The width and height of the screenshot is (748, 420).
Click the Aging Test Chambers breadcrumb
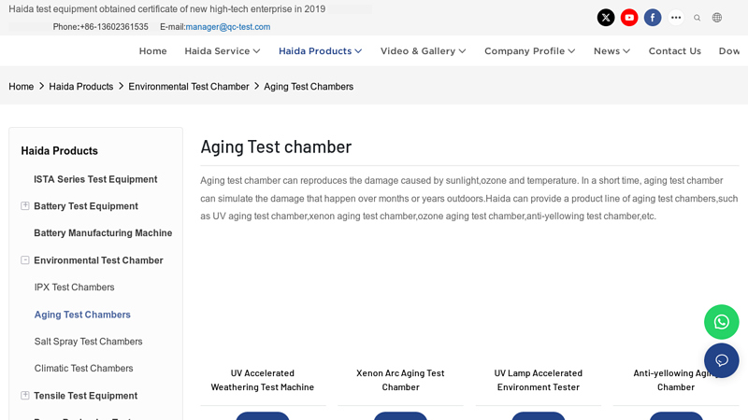pyautogui.click(x=309, y=87)
